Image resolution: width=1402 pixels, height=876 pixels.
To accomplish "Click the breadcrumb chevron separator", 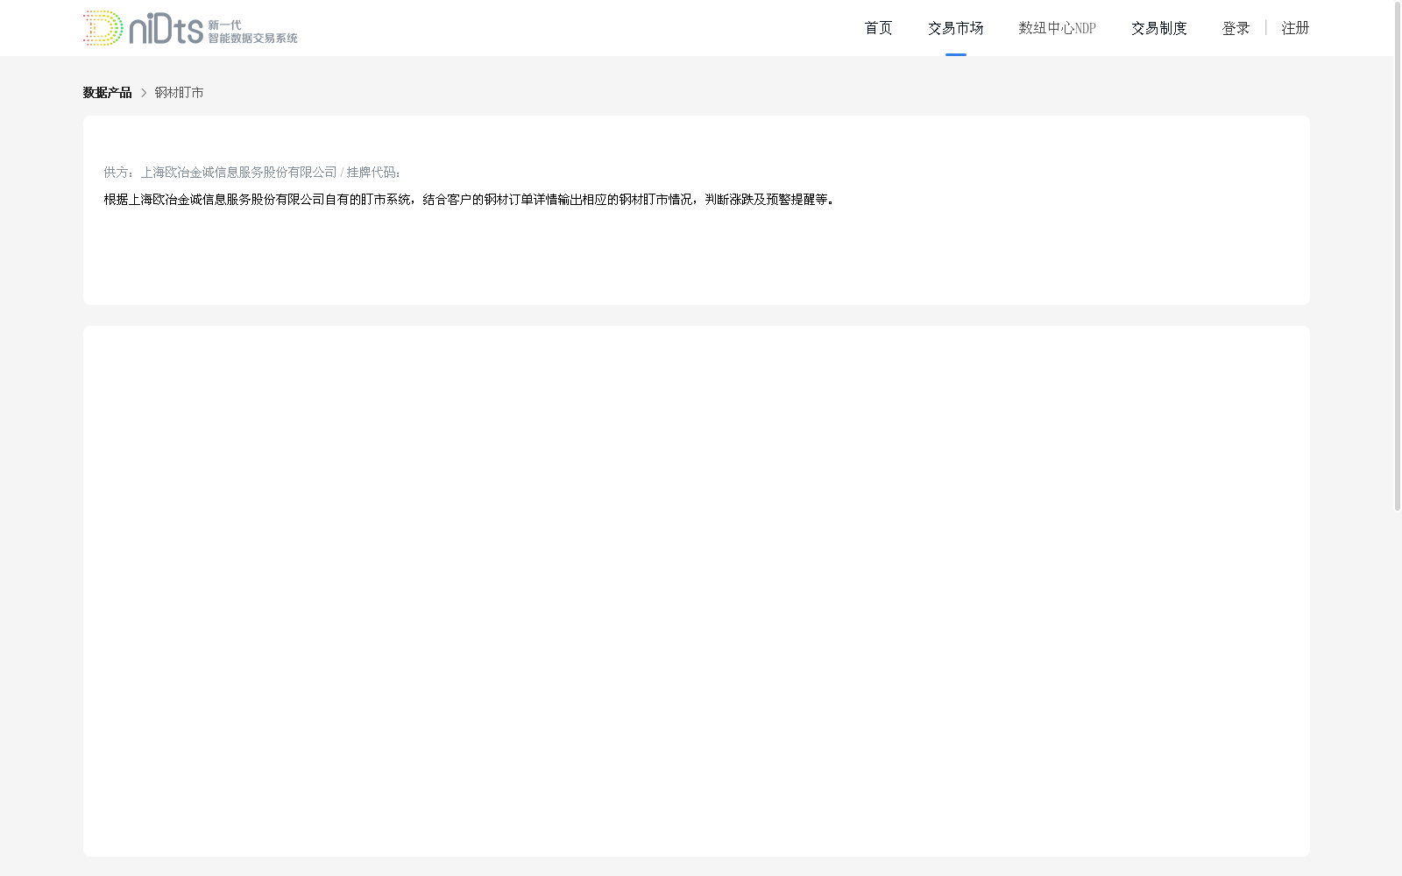I will pyautogui.click(x=144, y=93).
